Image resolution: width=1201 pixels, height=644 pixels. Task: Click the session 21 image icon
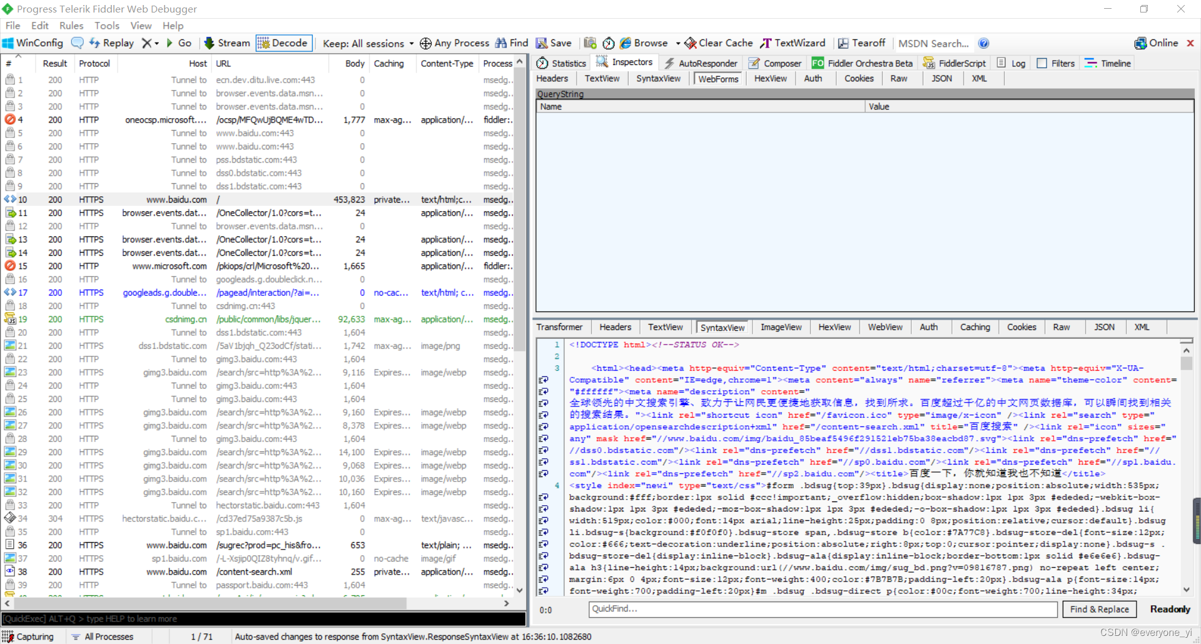(10, 346)
